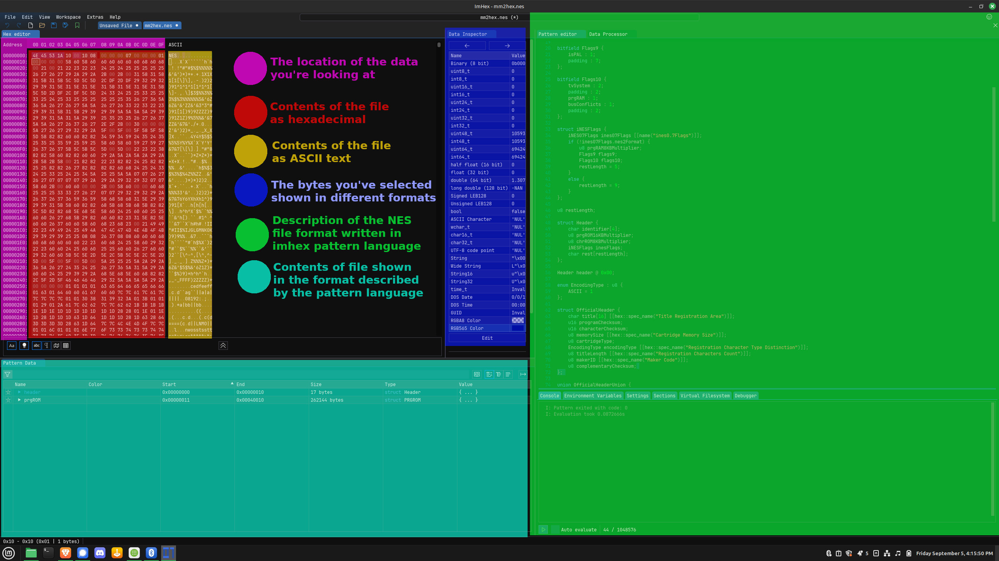The height and width of the screenshot is (561, 999).
Task: Open a file using the folder icon
Action: (42, 25)
